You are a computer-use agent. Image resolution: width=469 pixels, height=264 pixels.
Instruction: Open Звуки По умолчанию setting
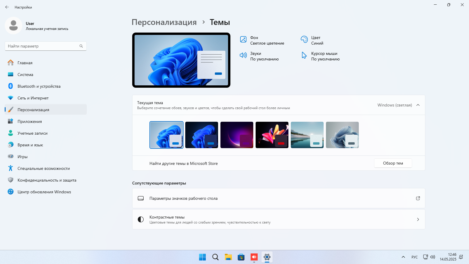point(259,56)
